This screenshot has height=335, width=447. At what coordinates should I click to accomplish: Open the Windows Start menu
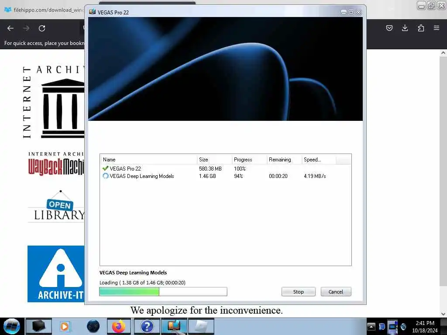coord(11,326)
